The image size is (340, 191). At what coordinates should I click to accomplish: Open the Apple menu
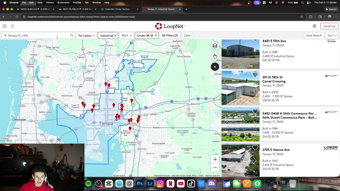[x=5, y=3]
